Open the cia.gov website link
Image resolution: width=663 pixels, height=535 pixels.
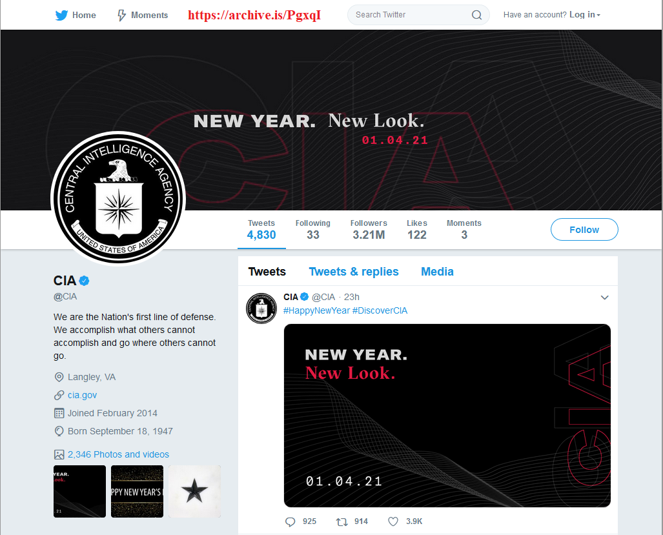point(82,395)
